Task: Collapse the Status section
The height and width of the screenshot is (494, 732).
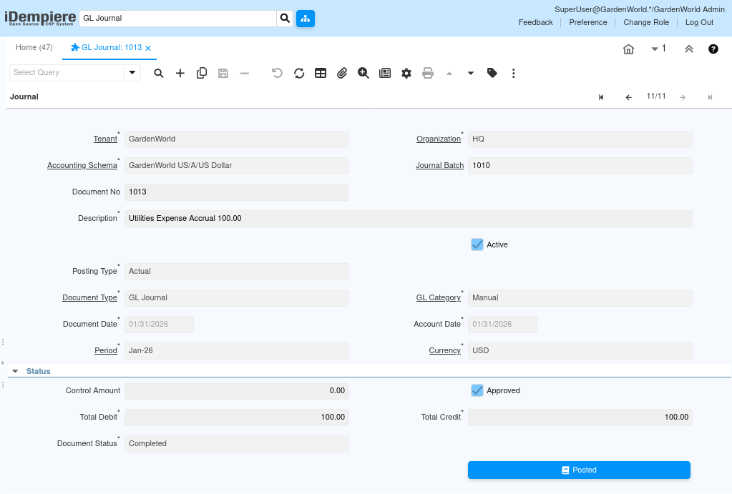Action: click(x=15, y=371)
